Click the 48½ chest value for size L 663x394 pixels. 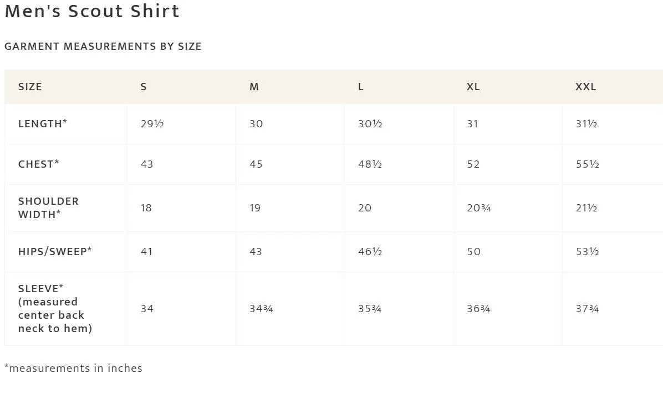[370, 164]
